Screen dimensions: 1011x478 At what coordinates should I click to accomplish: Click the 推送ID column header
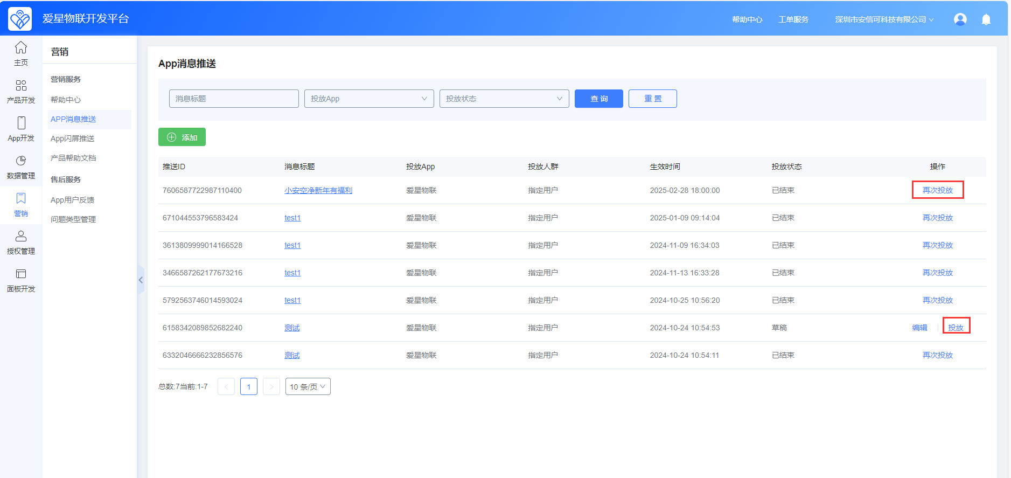[x=174, y=167]
